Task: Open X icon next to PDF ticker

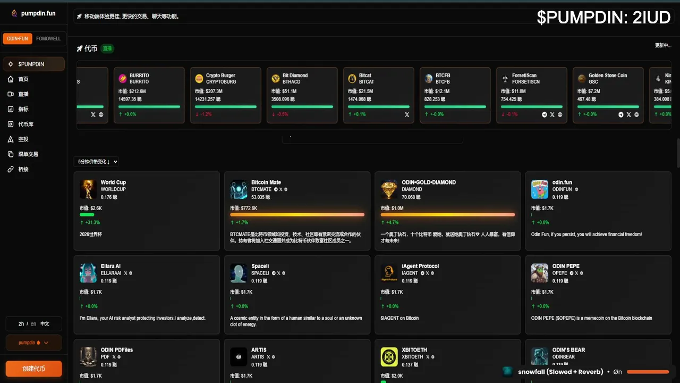Action: [x=114, y=357]
